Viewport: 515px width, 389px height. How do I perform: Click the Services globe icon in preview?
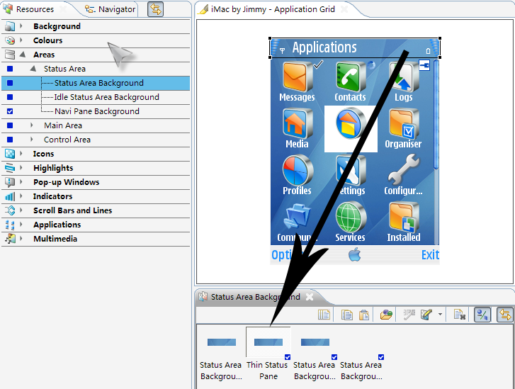pos(351,218)
